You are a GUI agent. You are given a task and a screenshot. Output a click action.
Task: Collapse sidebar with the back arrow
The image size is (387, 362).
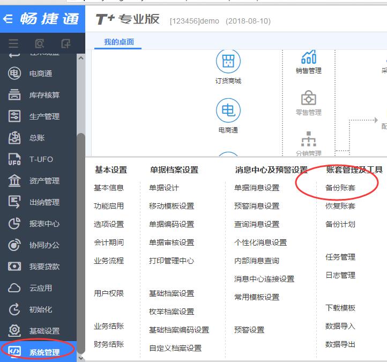click(8, 19)
